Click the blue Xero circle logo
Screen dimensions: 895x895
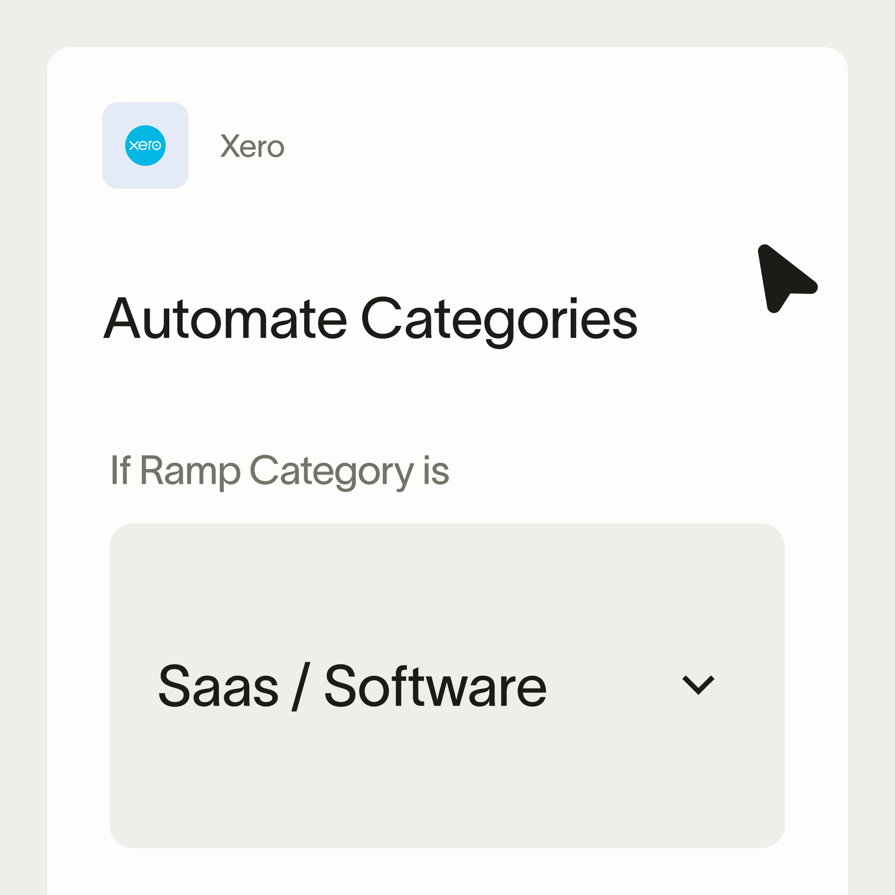click(145, 146)
